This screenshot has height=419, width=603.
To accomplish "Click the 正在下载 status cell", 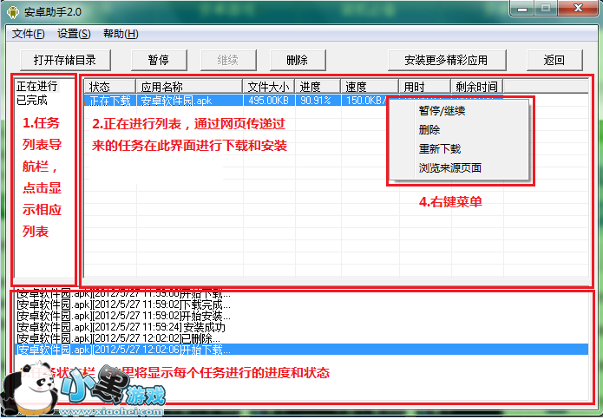I will pos(110,101).
